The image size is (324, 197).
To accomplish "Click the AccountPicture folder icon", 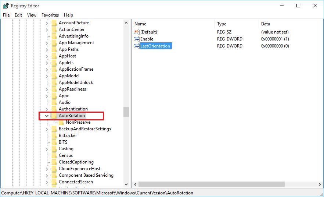I will (x=54, y=23).
